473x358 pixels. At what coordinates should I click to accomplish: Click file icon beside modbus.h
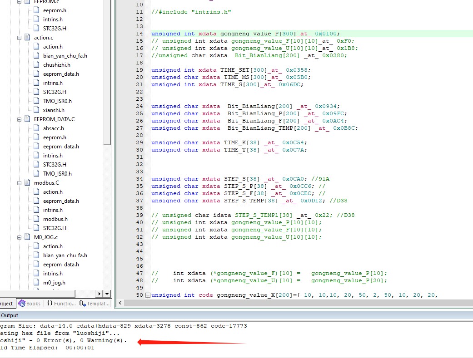(36, 219)
